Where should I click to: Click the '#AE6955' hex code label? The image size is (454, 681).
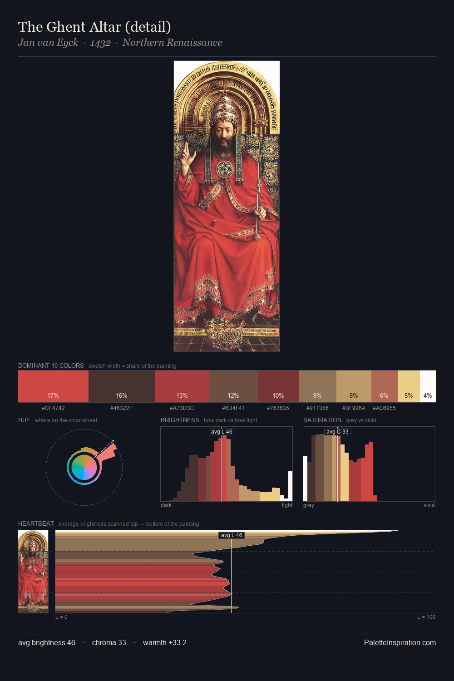384,408
